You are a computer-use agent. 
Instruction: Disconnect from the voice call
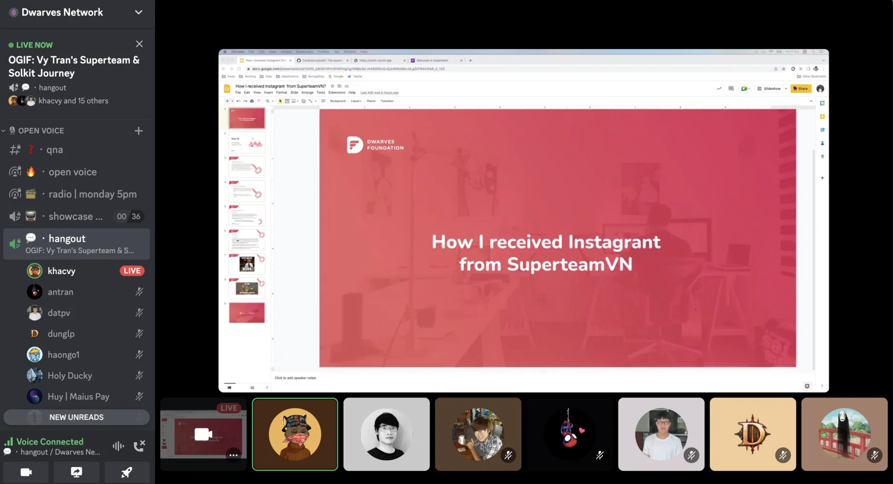point(139,446)
